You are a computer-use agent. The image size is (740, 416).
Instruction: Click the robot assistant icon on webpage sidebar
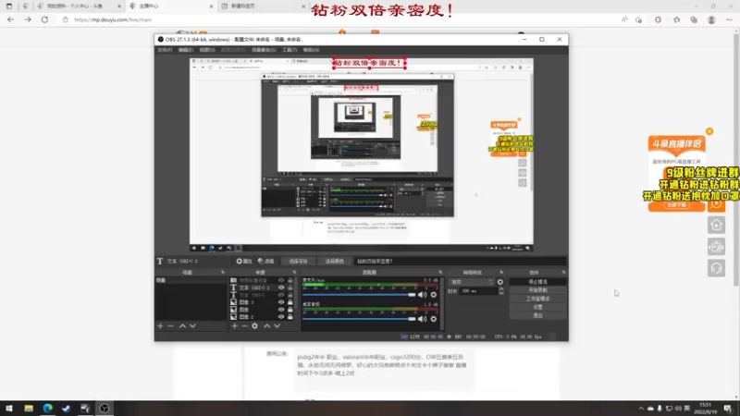(716, 247)
